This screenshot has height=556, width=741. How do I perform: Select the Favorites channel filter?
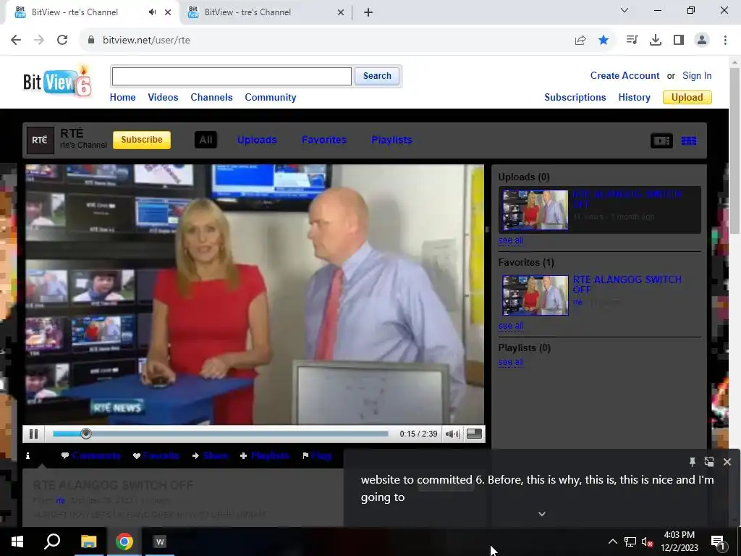323,140
